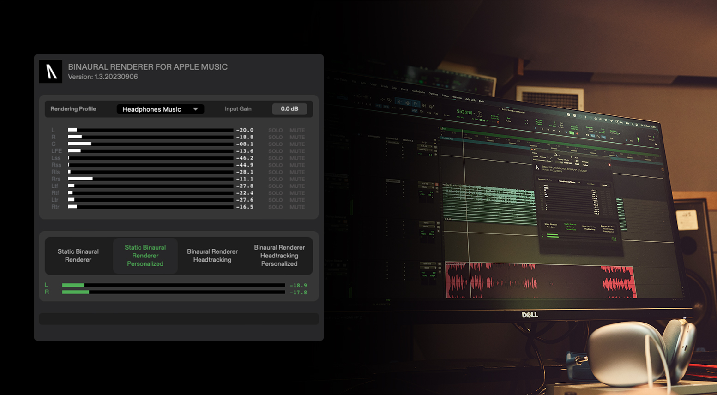Solo the Lss channel
Screen dimensions: 717x395
coord(276,158)
